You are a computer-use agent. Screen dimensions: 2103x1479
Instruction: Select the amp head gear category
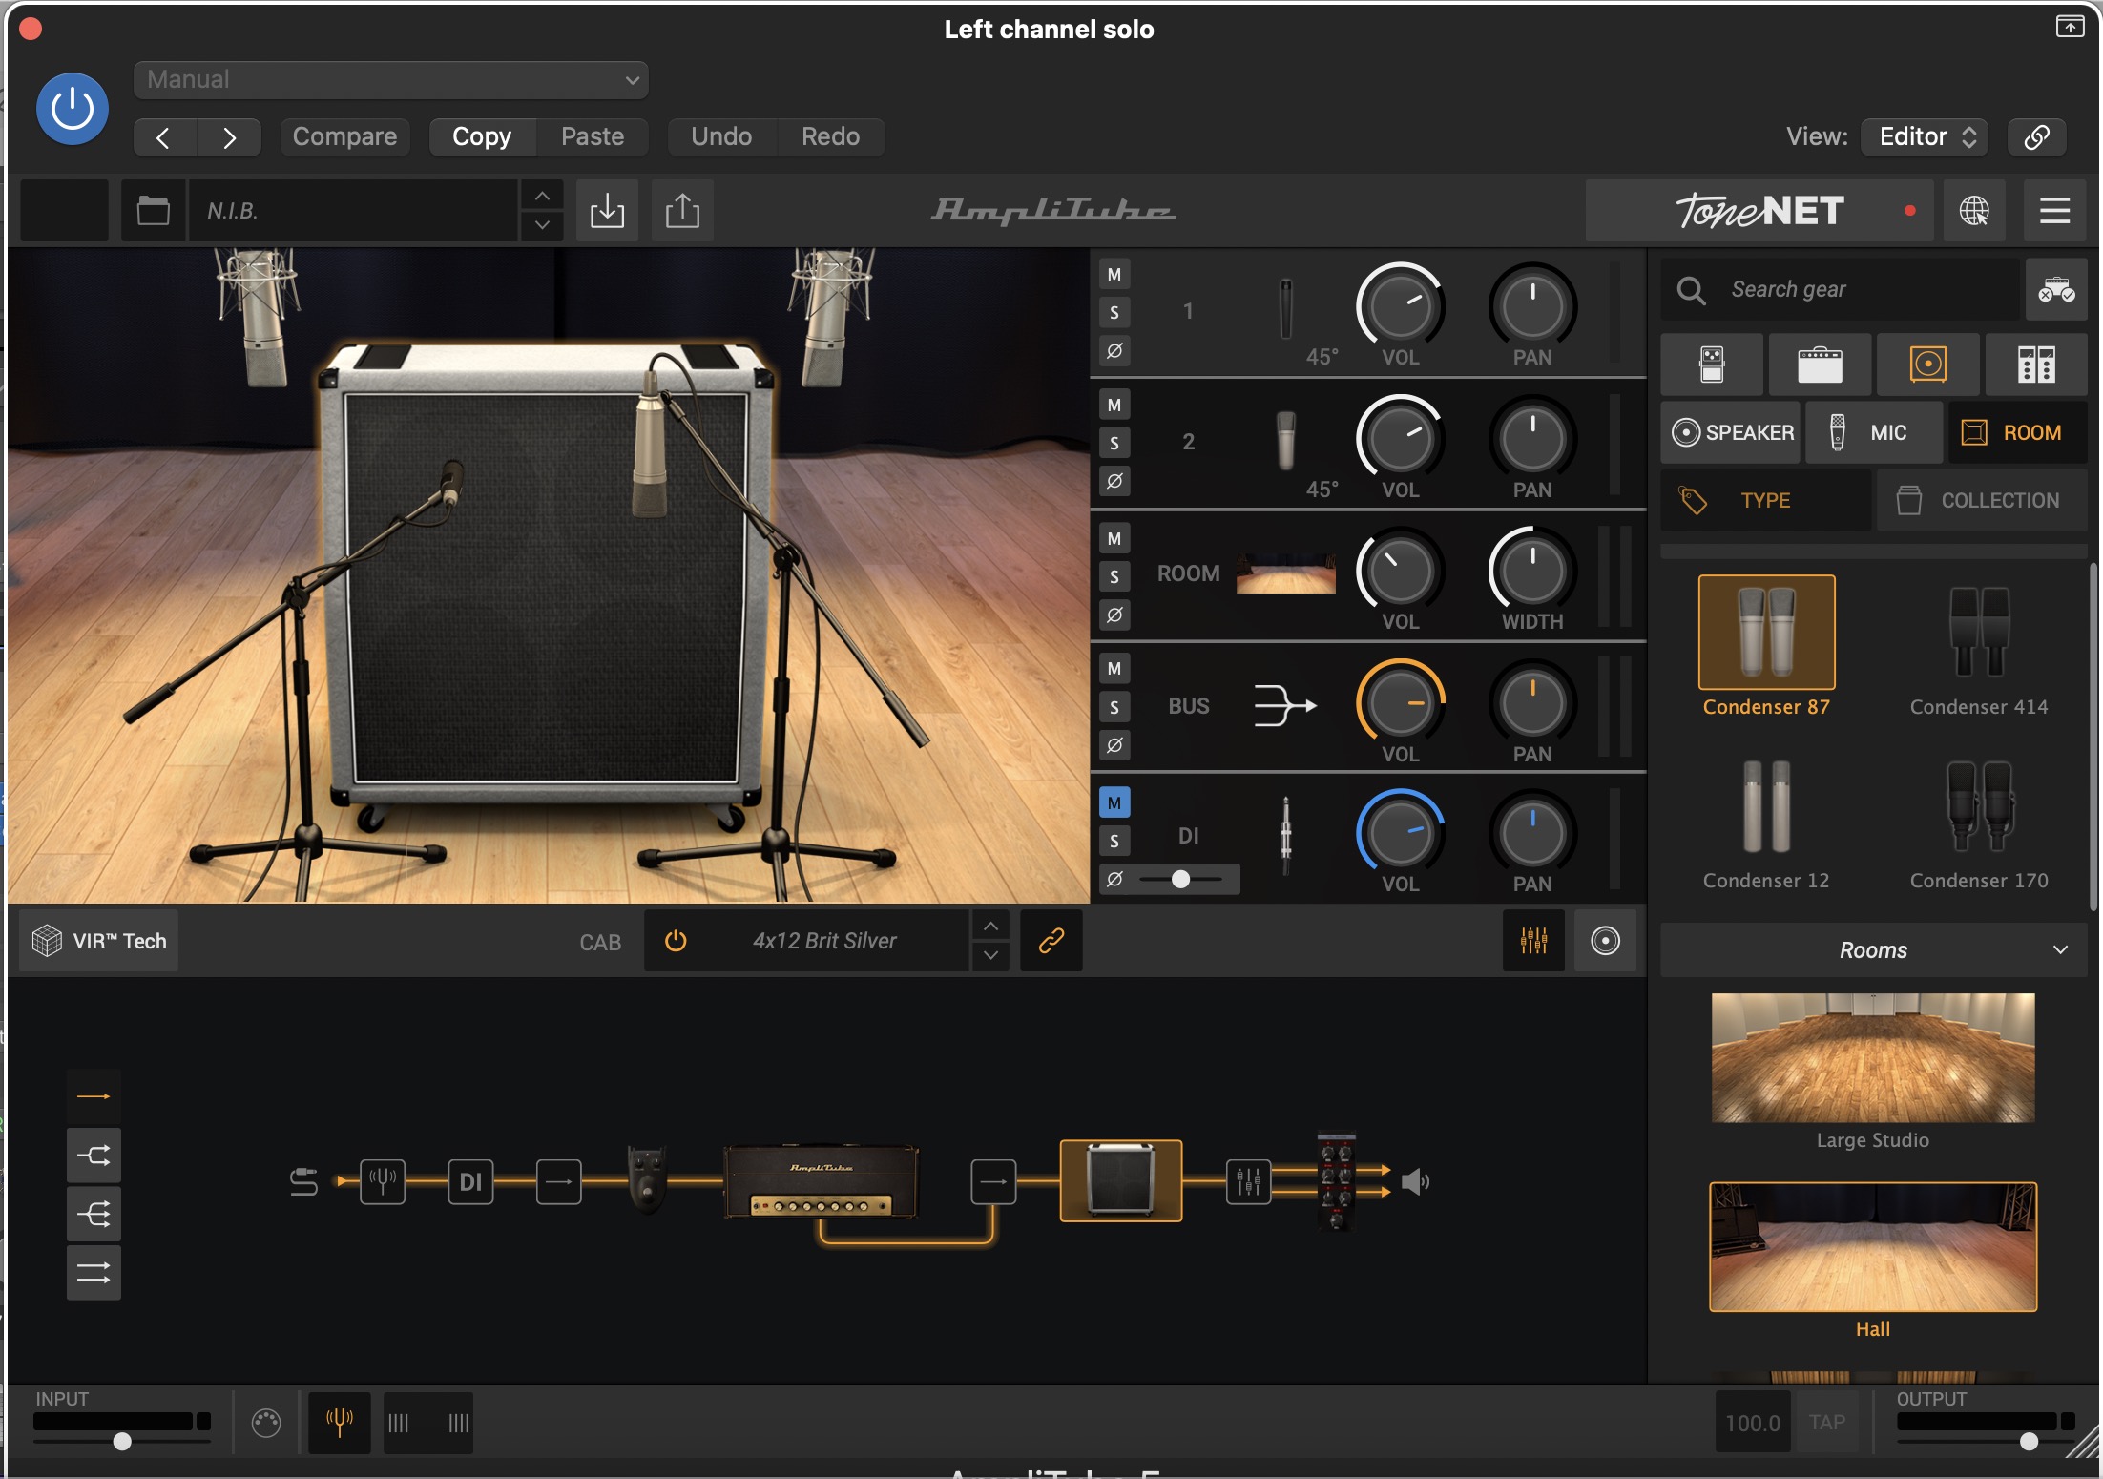pos(1820,365)
